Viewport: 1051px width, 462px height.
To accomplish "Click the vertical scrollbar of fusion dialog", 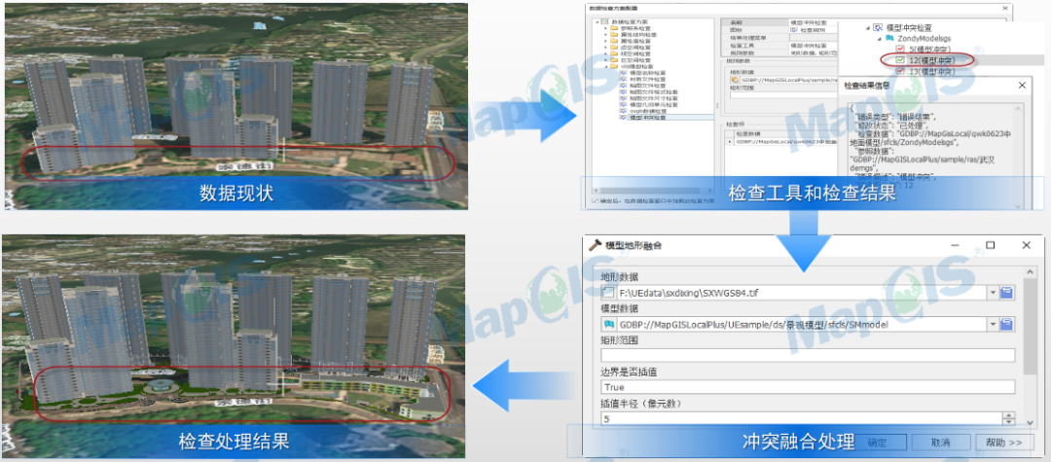I will coord(1031,326).
